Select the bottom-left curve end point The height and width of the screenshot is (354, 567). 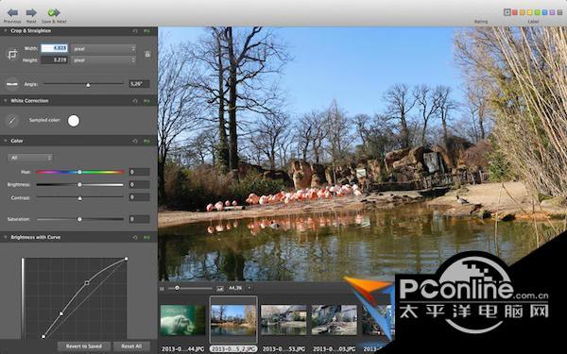tap(43, 337)
